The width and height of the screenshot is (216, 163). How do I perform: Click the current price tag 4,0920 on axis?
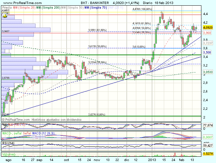[x=208, y=28]
